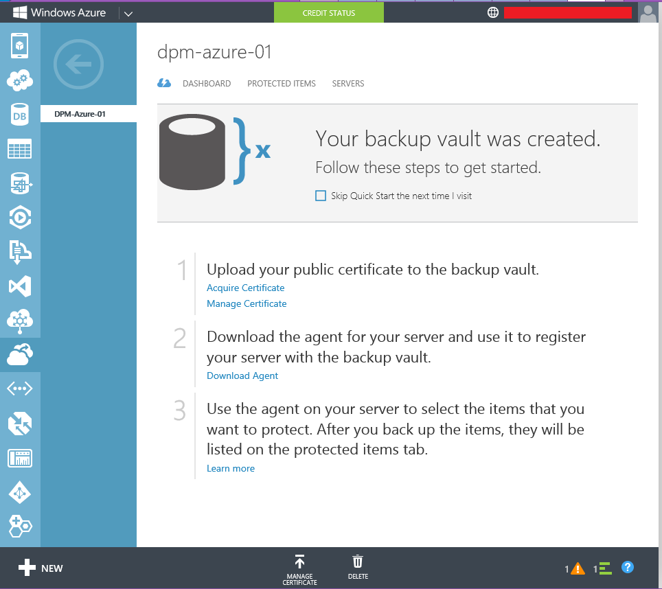
Task: Open Add-ons hexagon icon
Action: [x=20, y=526]
